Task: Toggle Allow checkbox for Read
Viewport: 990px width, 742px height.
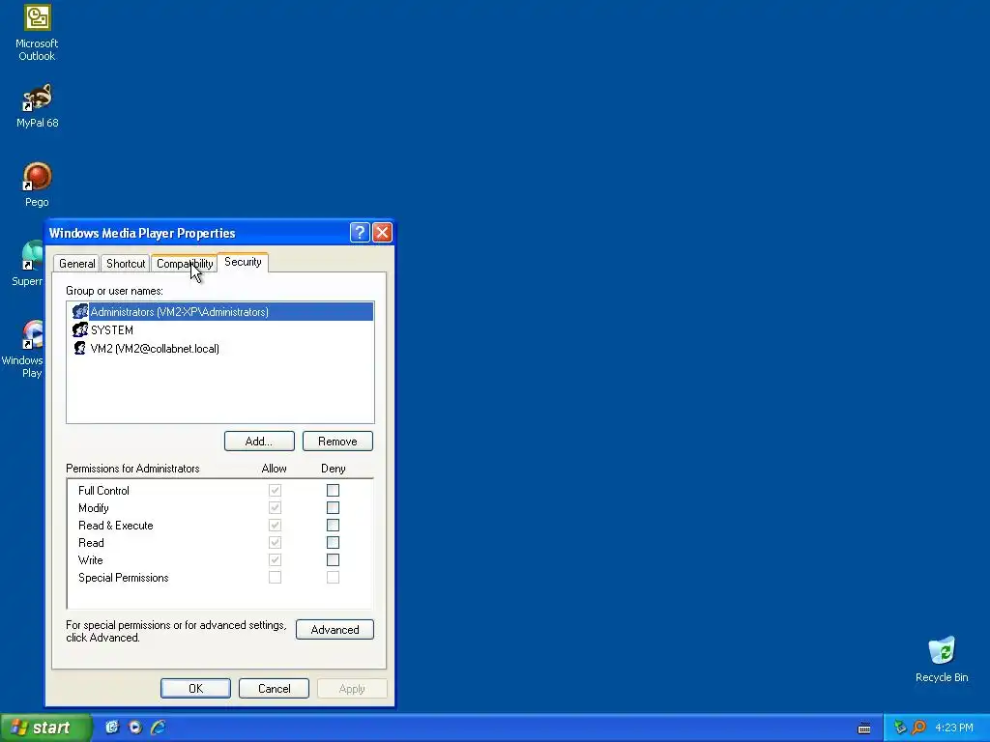Action: click(275, 543)
